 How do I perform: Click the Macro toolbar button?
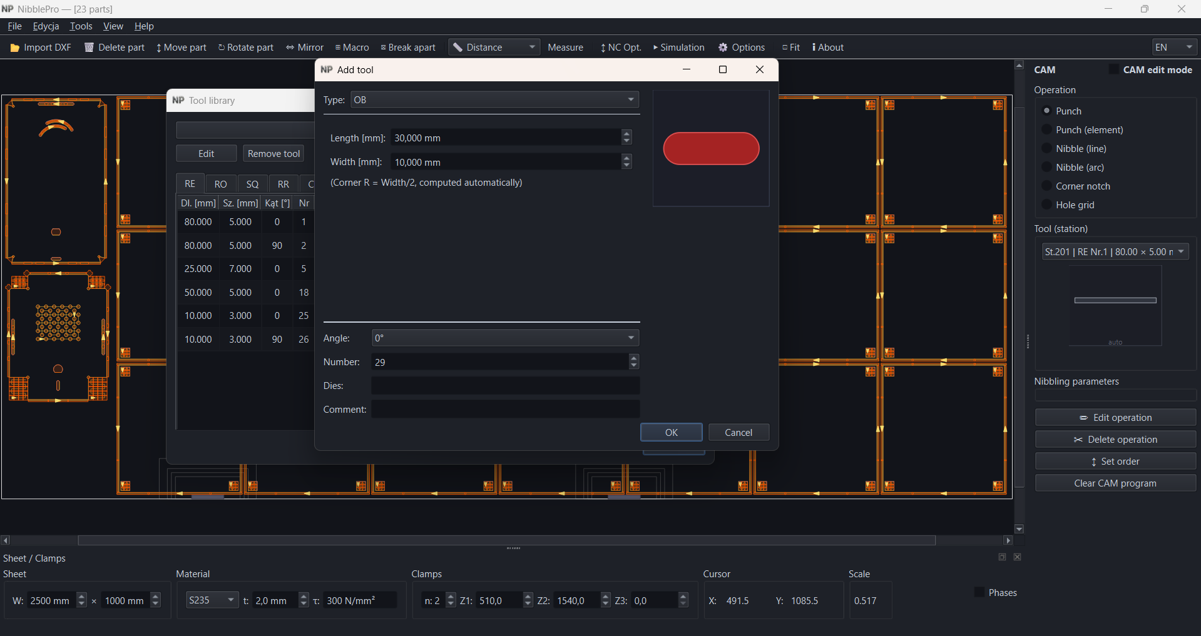352,48
